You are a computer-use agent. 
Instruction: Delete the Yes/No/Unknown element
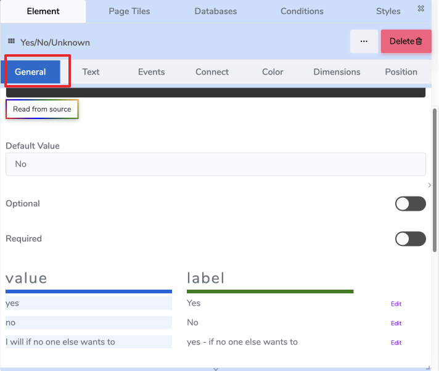click(x=406, y=41)
